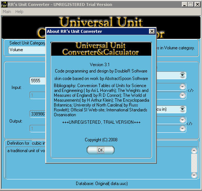Click 'skin code based on work by AbstractSpoon Software'
The width and height of the screenshot is (202, 191).
[x=101, y=78]
